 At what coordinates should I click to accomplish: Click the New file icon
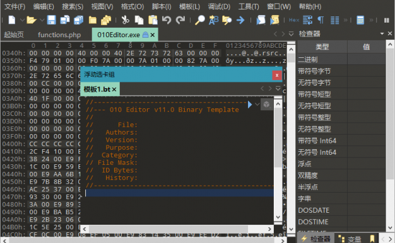(x=11, y=20)
